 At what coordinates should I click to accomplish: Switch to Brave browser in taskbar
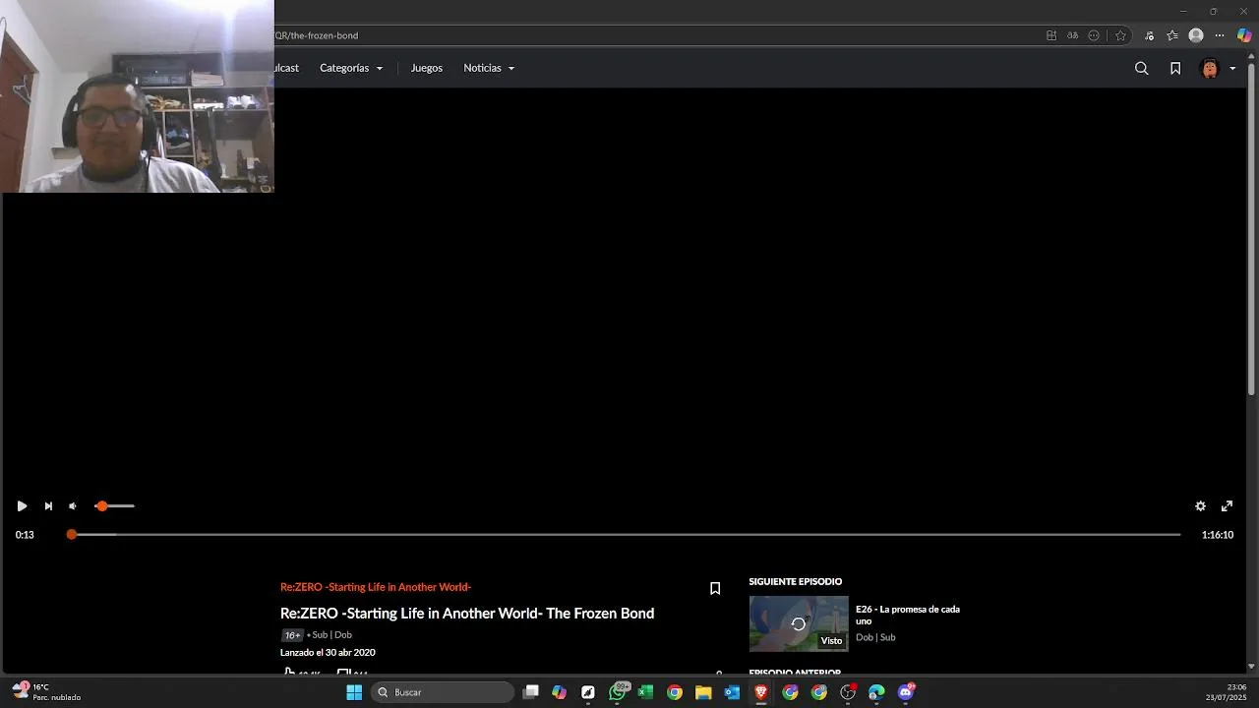[x=760, y=692]
